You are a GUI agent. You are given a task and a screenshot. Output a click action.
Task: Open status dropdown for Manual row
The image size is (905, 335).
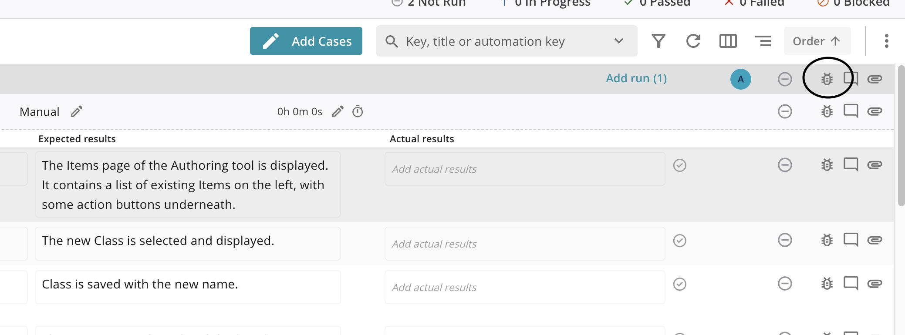coord(785,112)
